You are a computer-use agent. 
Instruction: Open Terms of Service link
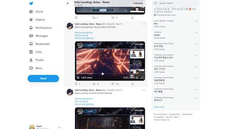tap(161, 114)
